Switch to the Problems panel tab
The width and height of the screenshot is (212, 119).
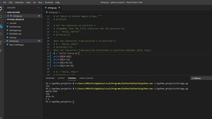(50, 78)
